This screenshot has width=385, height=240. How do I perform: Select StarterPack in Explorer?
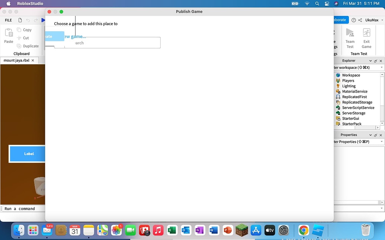pos(352,124)
